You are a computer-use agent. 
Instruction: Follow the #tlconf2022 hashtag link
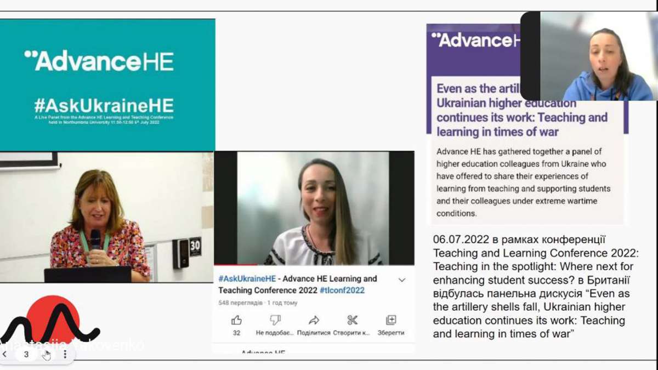[342, 291]
